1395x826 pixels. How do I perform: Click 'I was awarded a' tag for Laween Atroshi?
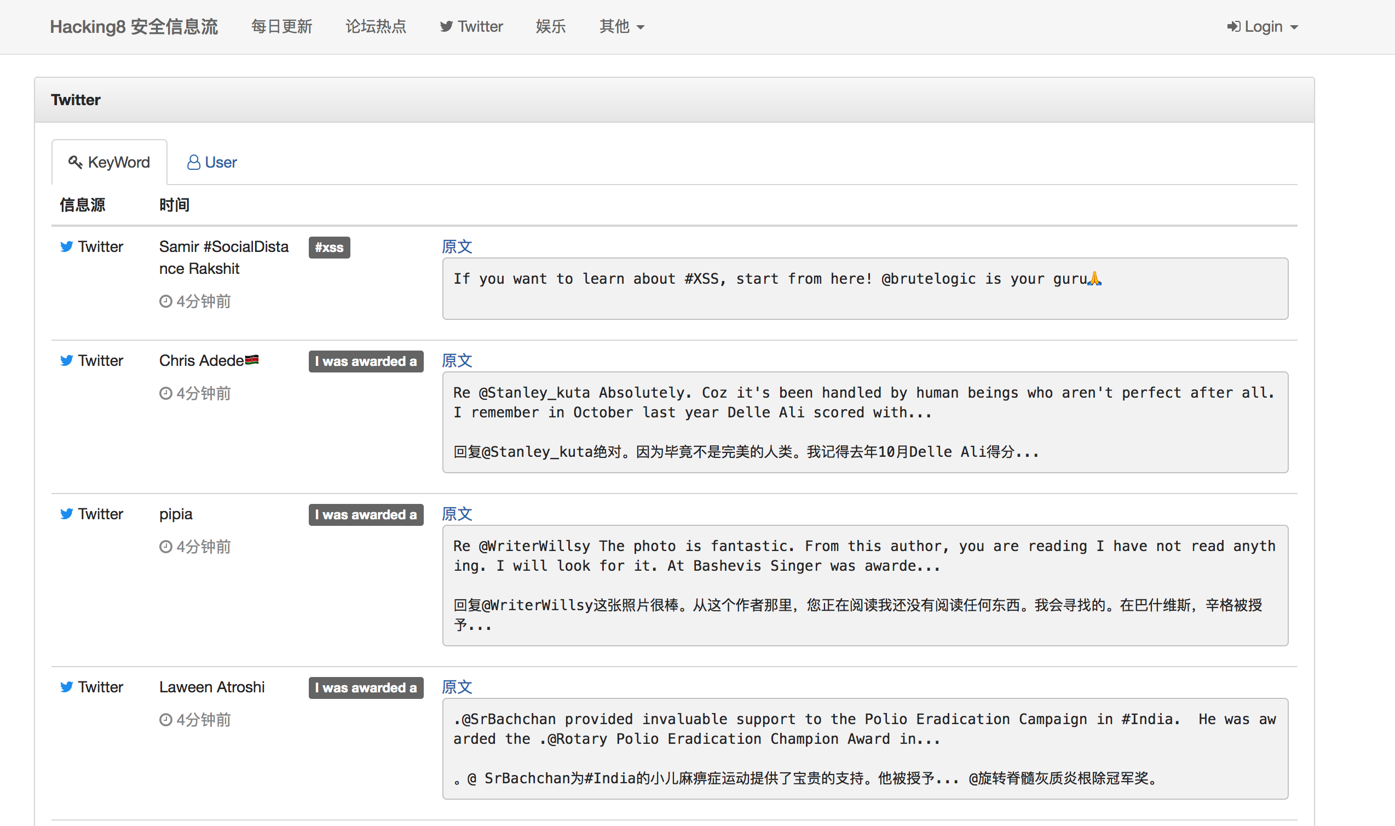[366, 687]
